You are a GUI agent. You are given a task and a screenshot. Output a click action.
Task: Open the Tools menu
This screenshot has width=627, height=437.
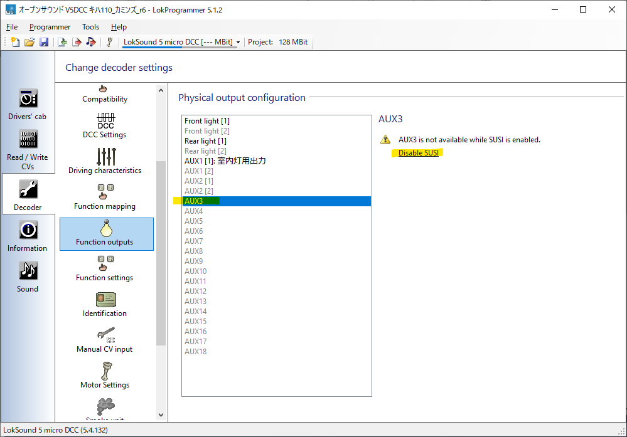click(x=91, y=27)
